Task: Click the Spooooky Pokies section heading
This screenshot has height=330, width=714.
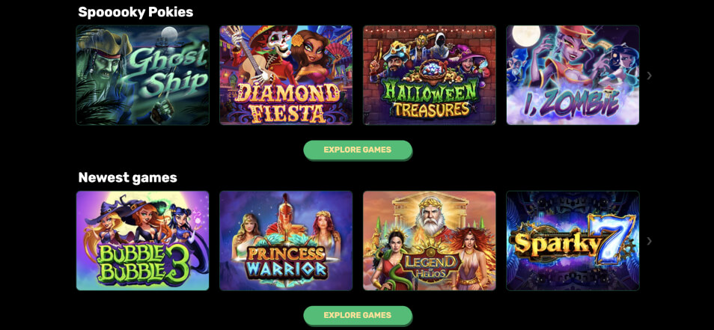Action: 135,12
